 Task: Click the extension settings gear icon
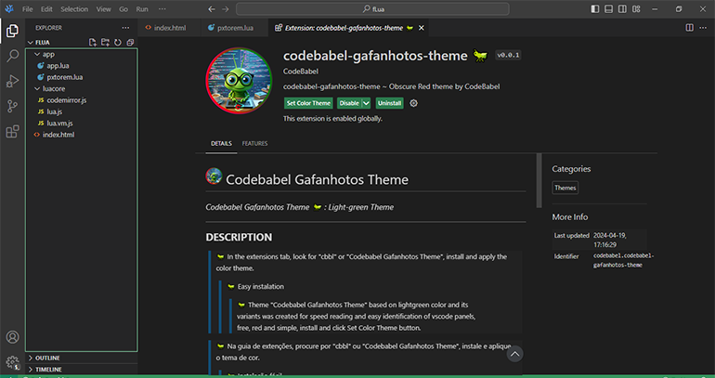tap(413, 103)
